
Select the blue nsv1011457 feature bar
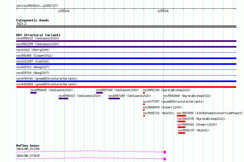click(x=126, y=64)
